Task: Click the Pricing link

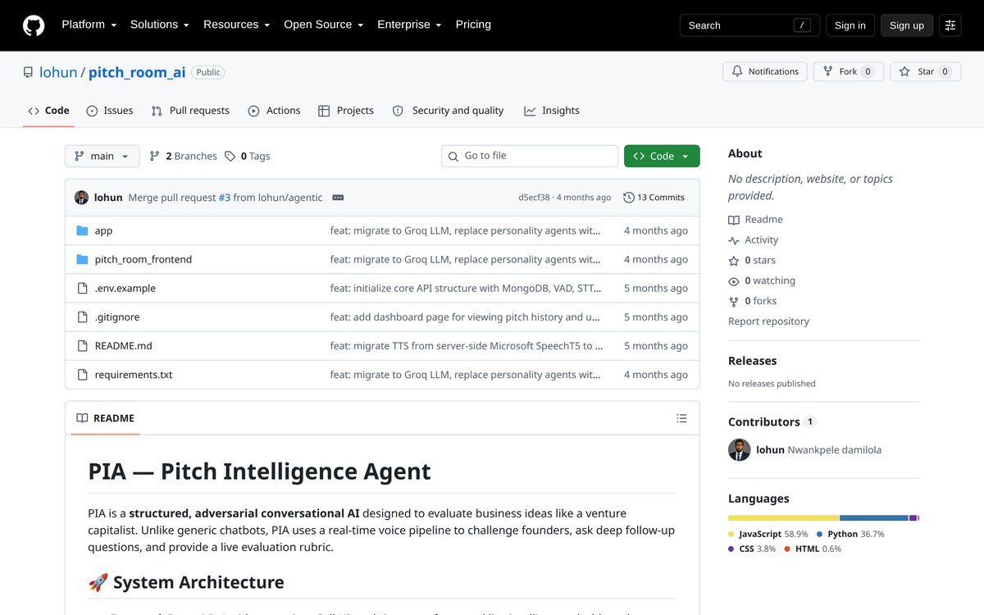Action: [x=473, y=25]
